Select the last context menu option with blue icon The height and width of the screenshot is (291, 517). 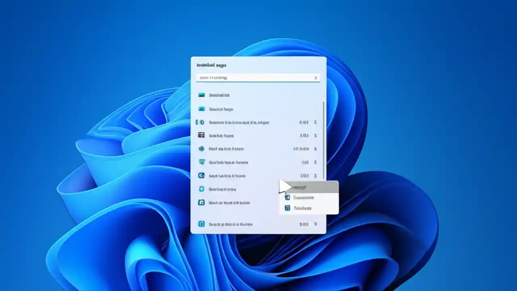(x=303, y=208)
